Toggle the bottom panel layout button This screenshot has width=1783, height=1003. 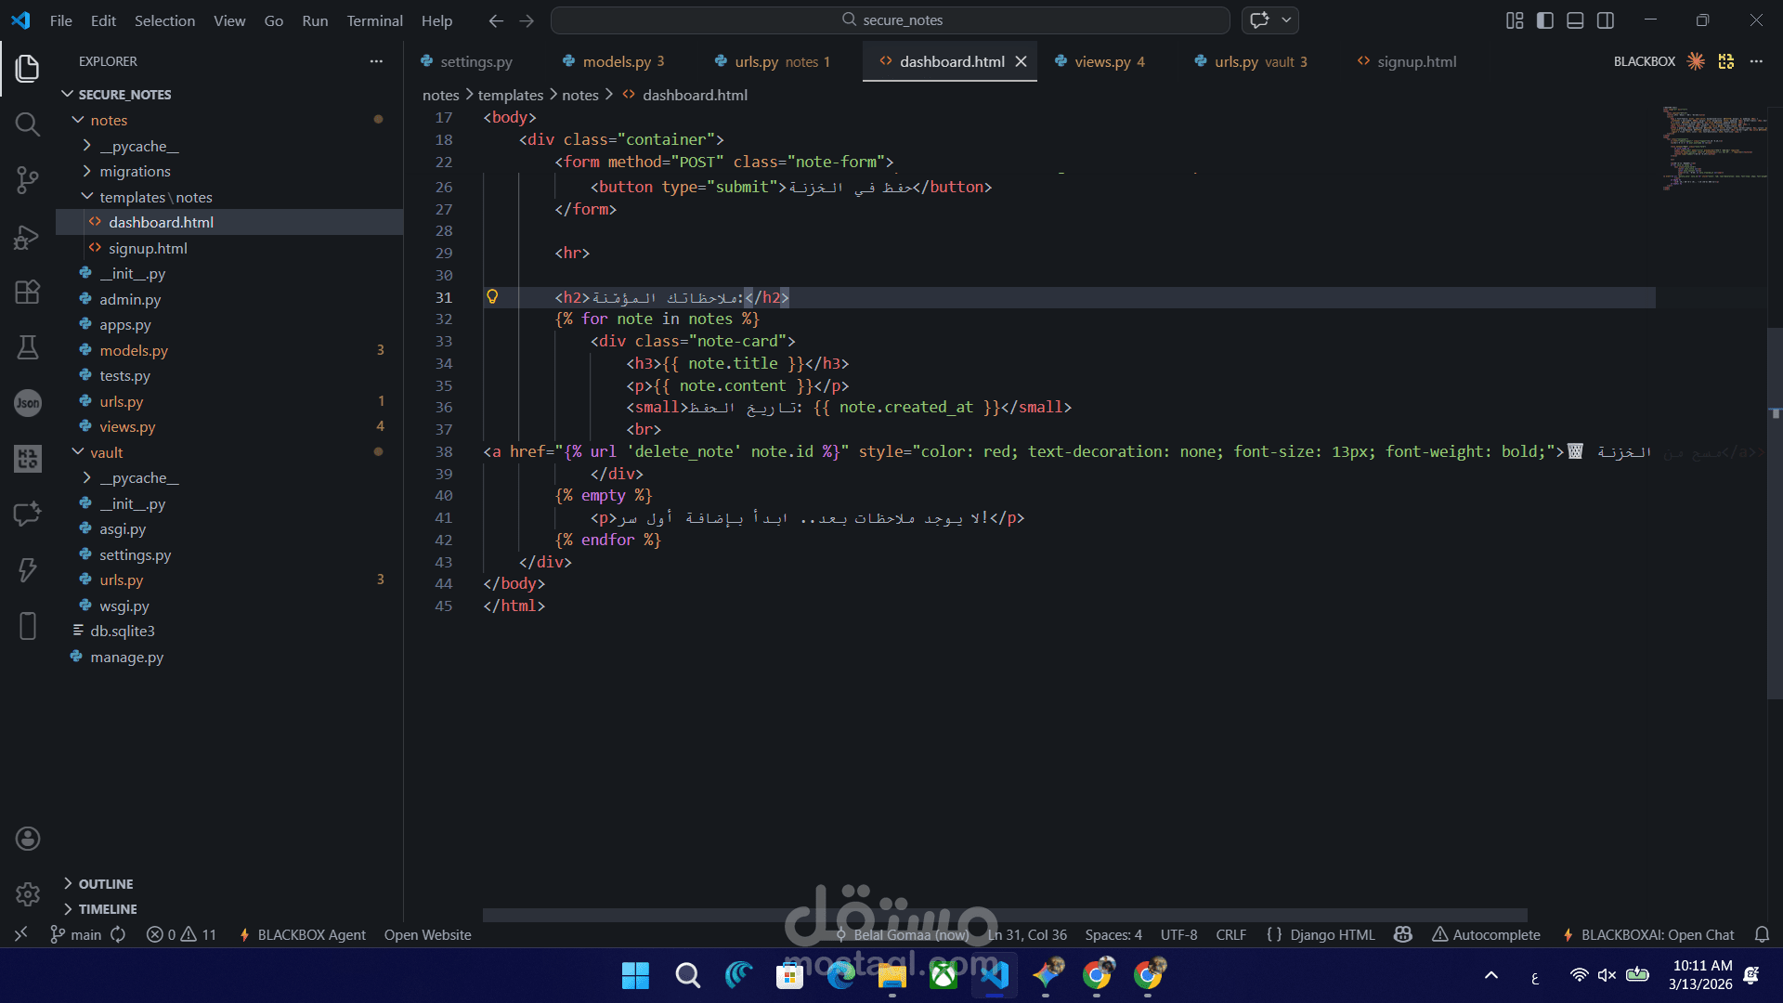[x=1575, y=20]
